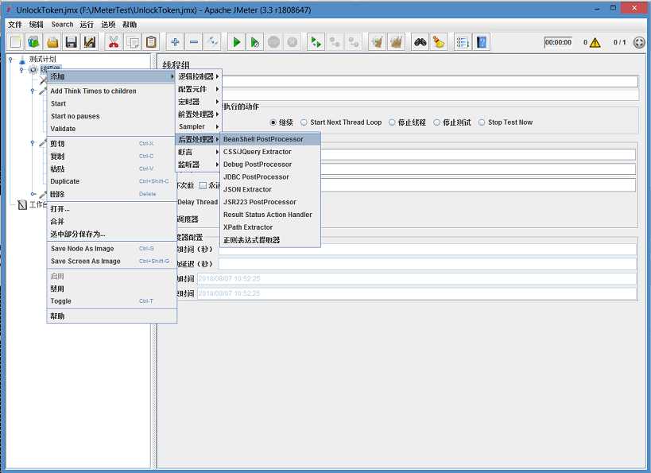This screenshot has height=473, width=651.
Task: Expand the 前置处理器 submenu
Action: [198, 114]
